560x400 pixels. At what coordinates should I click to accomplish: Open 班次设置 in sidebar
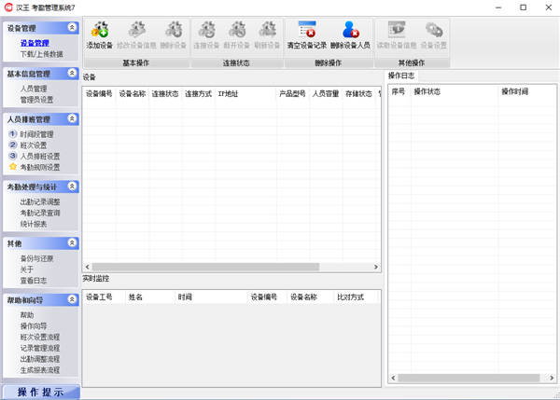pos(34,145)
